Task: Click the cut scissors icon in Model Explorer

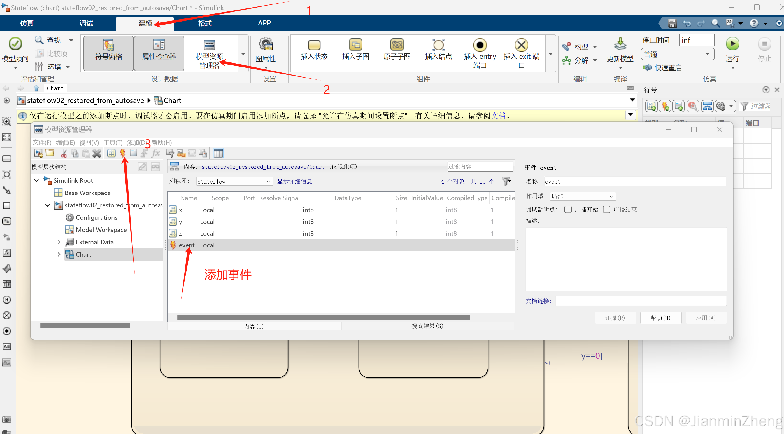Action: (x=64, y=153)
